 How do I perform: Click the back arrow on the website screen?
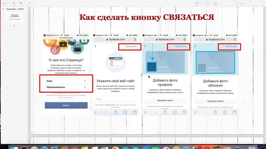tap(96, 46)
